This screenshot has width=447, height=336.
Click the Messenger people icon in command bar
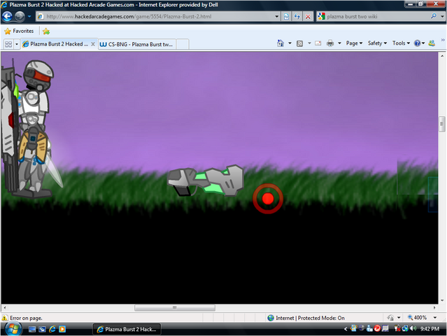point(432,43)
